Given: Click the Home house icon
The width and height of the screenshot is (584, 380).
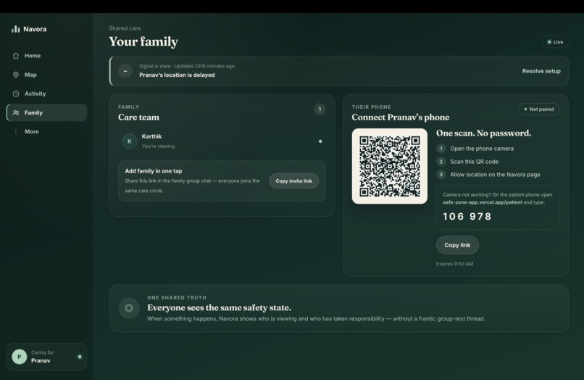Looking at the screenshot, I should tap(16, 56).
